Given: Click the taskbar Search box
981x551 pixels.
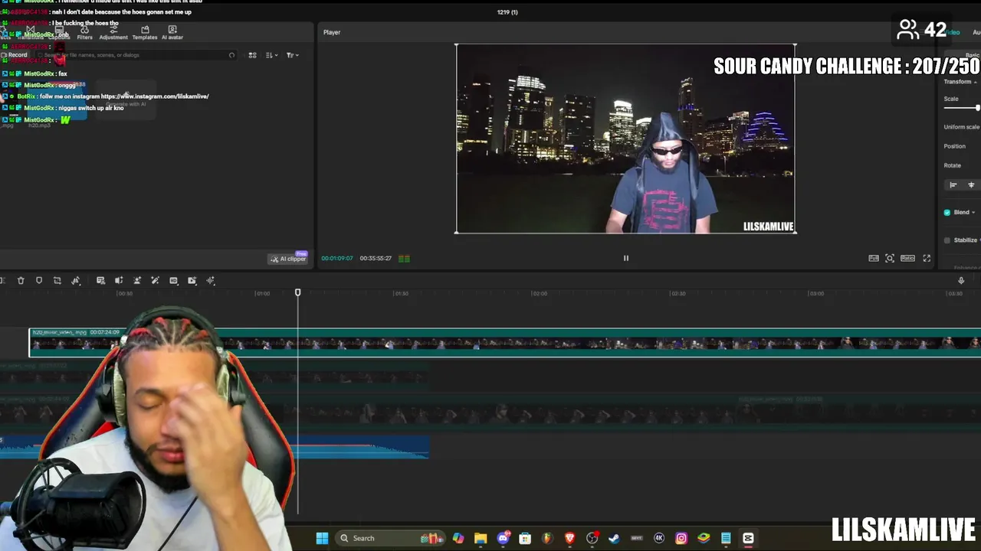Looking at the screenshot, I should 391,538.
